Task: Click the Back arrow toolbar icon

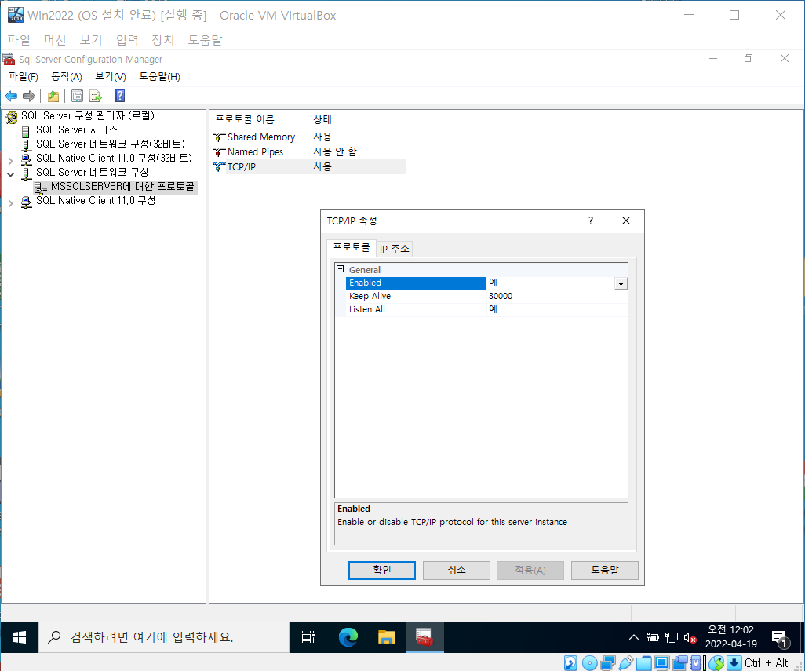Action: click(11, 96)
